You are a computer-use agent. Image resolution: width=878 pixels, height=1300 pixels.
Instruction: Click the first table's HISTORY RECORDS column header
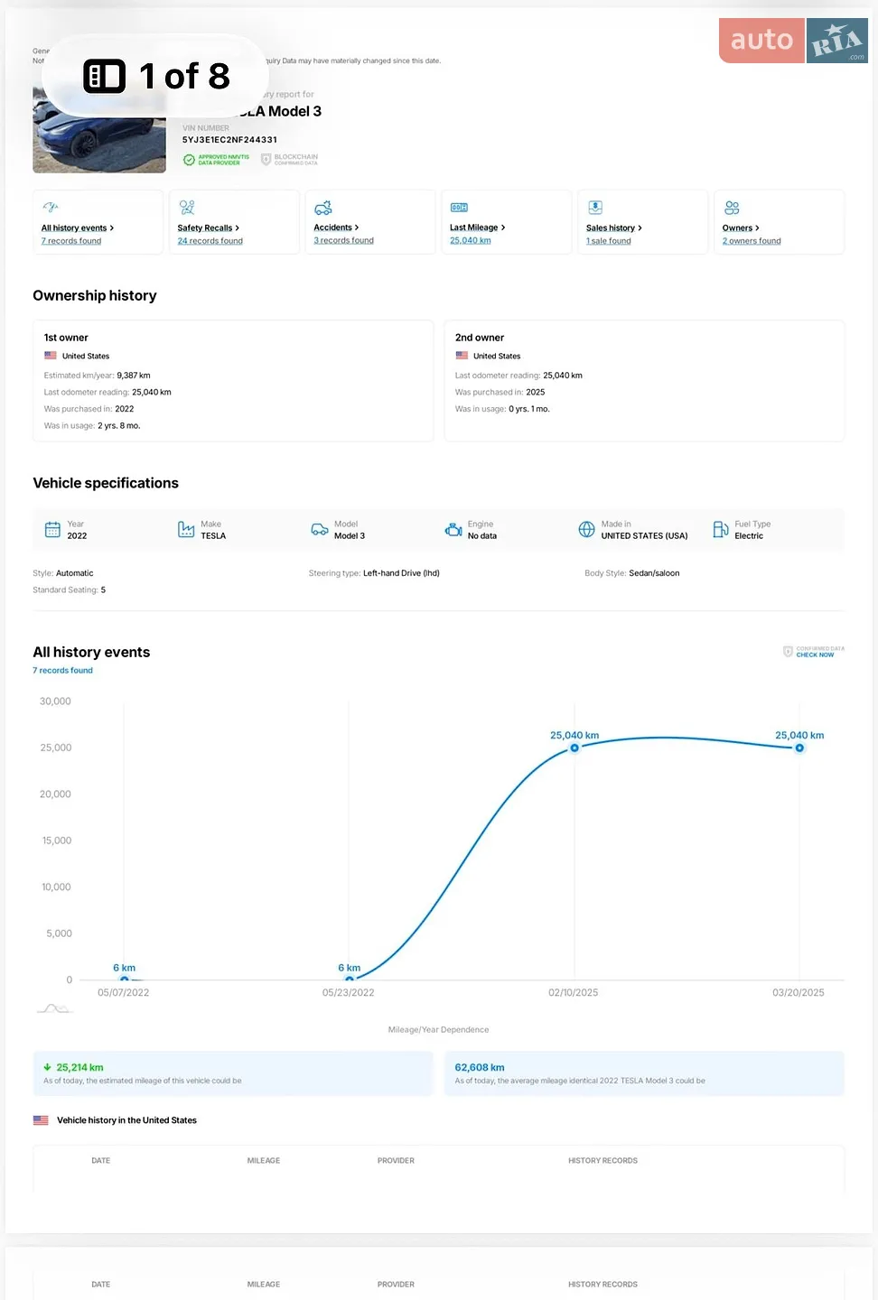pyautogui.click(x=602, y=1161)
